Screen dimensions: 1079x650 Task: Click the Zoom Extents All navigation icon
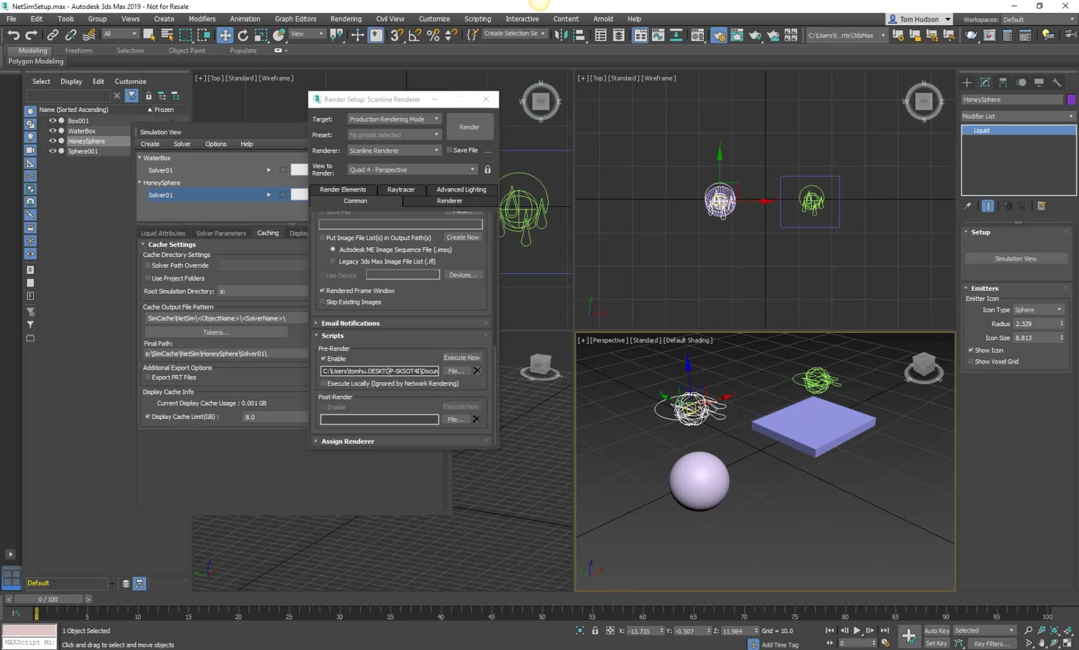(1068, 630)
